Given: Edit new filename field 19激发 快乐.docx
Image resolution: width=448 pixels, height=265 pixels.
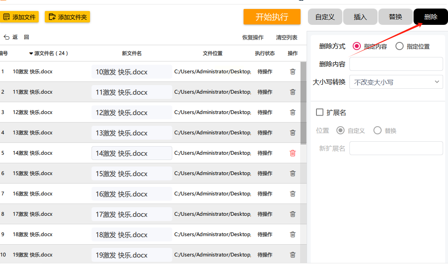Looking at the screenshot, I should (x=132, y=255).
